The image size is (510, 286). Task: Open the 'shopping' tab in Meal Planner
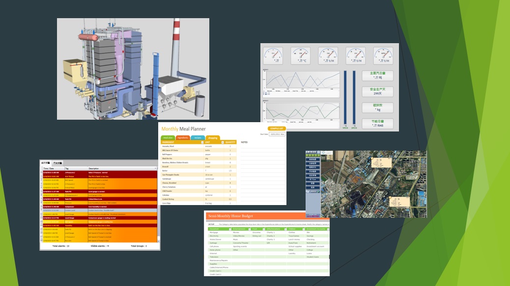click(213, 138)
